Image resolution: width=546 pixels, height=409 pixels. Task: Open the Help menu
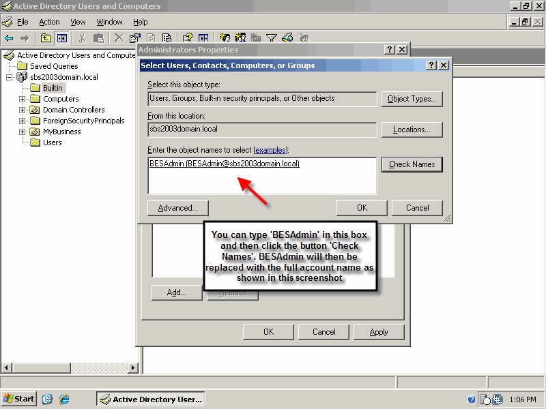141,22
